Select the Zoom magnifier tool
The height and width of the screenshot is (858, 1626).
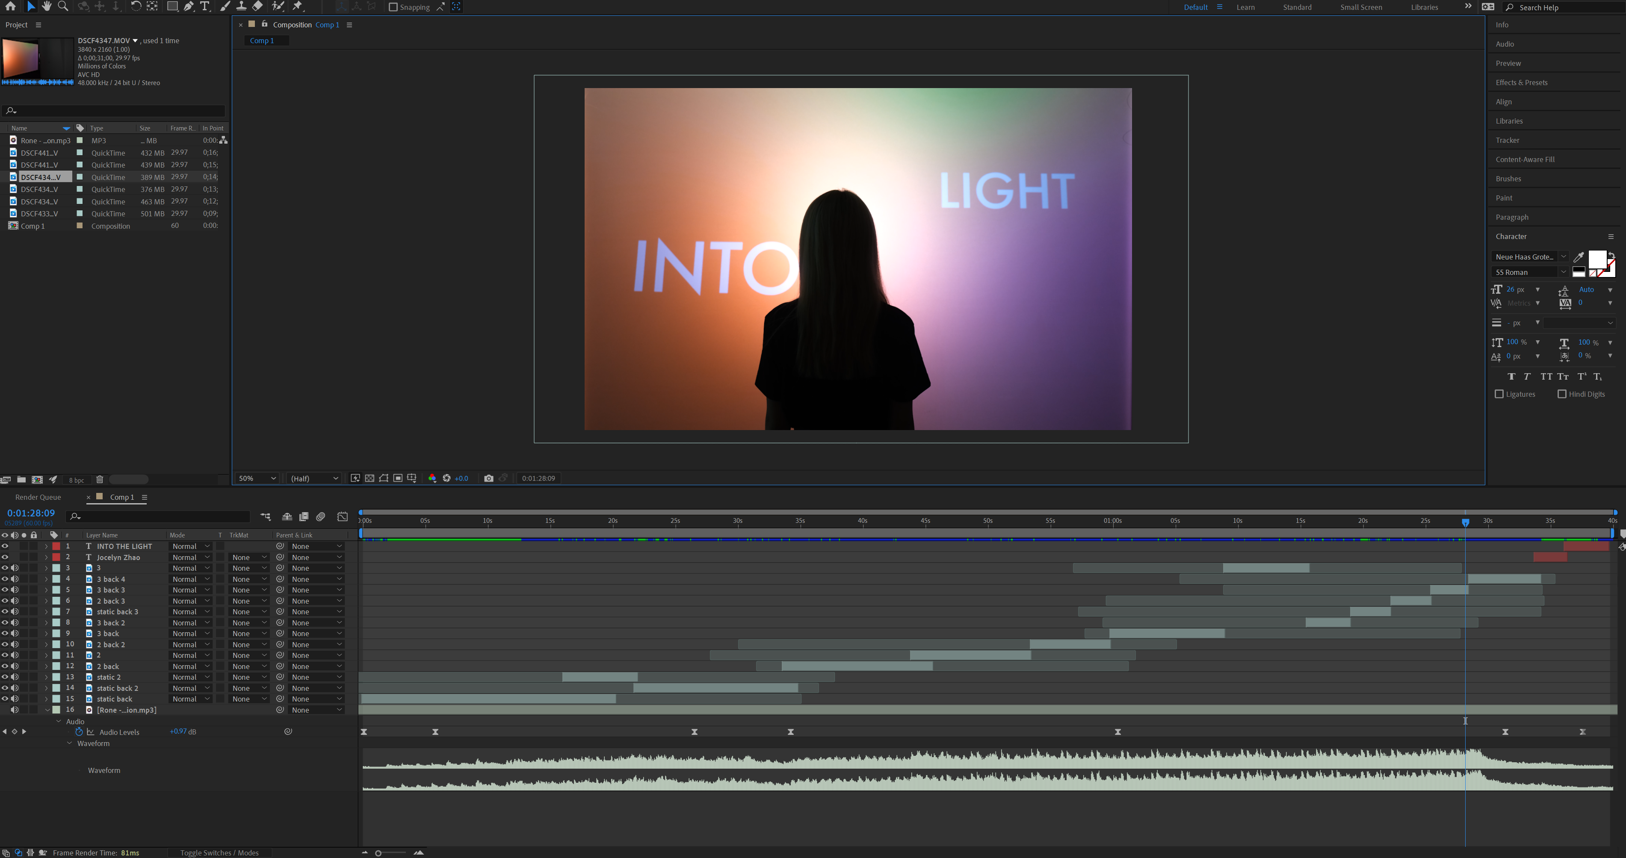coord(63,6)
